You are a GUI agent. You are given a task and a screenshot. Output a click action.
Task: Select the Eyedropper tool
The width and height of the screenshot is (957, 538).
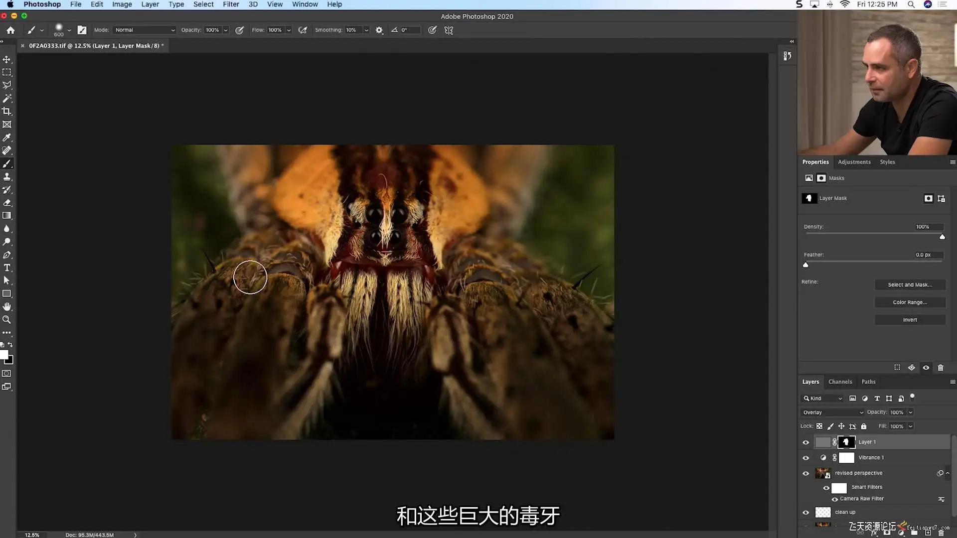(x=7, y=137)
